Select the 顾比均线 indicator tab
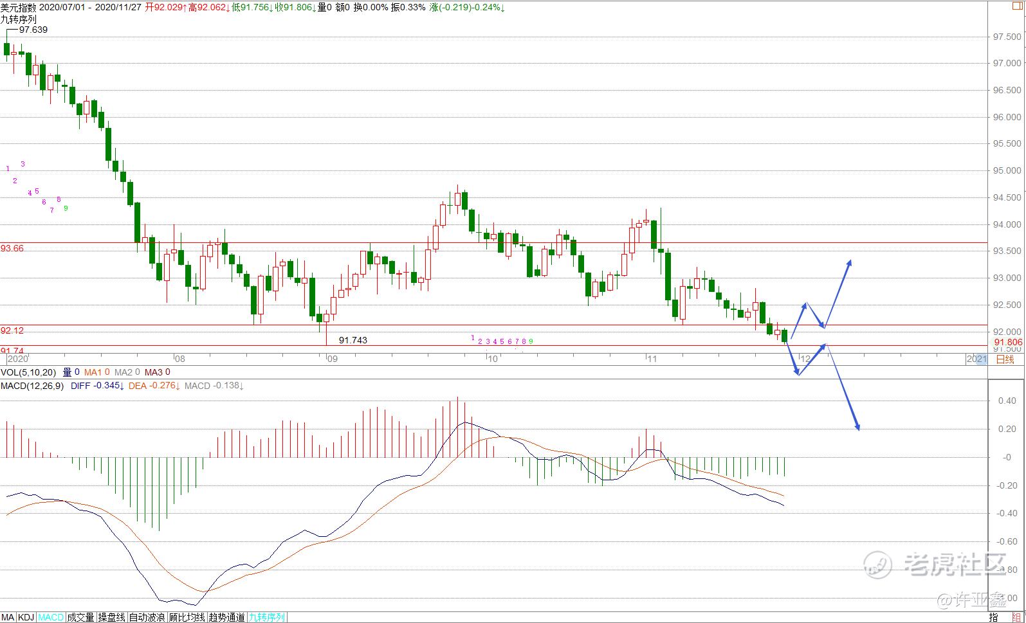This screenshot has height=623, width=1026. (x=187, y=617)
